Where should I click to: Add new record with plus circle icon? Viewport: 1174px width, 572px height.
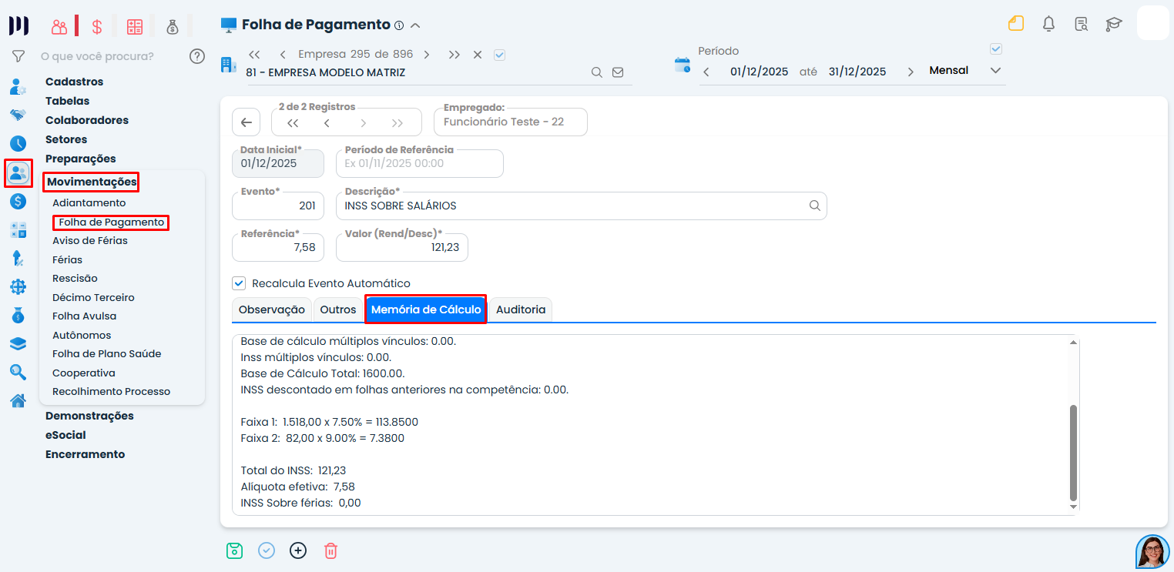[298, 550]
